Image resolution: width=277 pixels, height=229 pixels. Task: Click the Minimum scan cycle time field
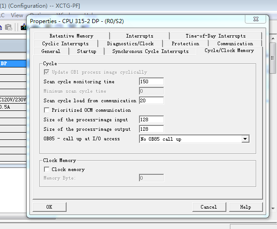point(151,91)
